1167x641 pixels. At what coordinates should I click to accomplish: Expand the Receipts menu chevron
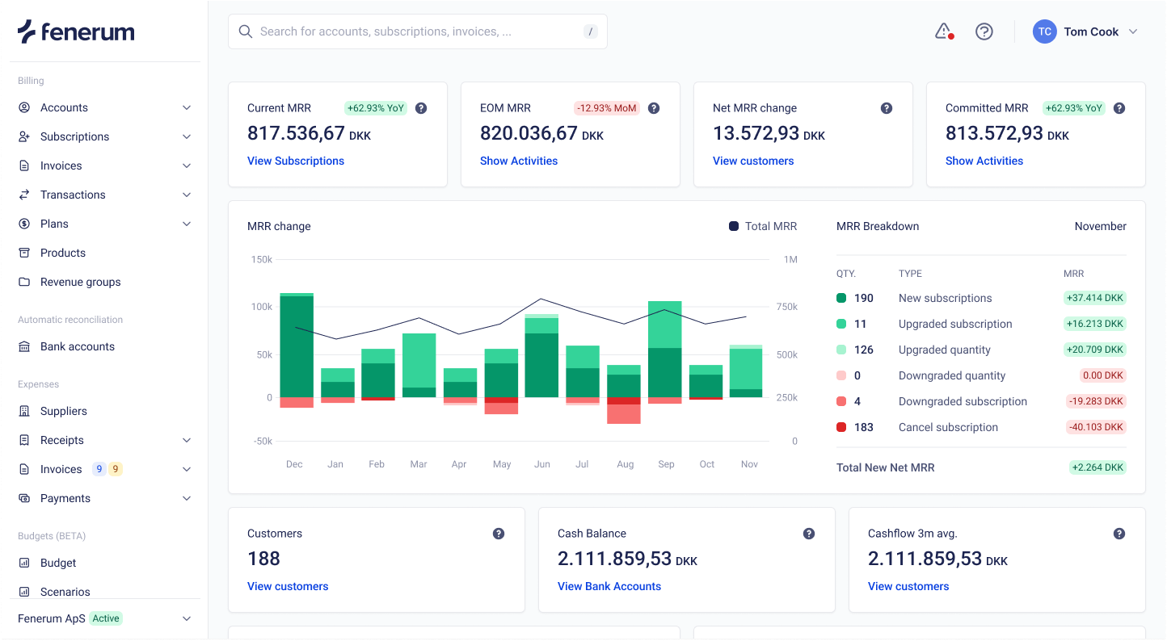pos(187,440)
